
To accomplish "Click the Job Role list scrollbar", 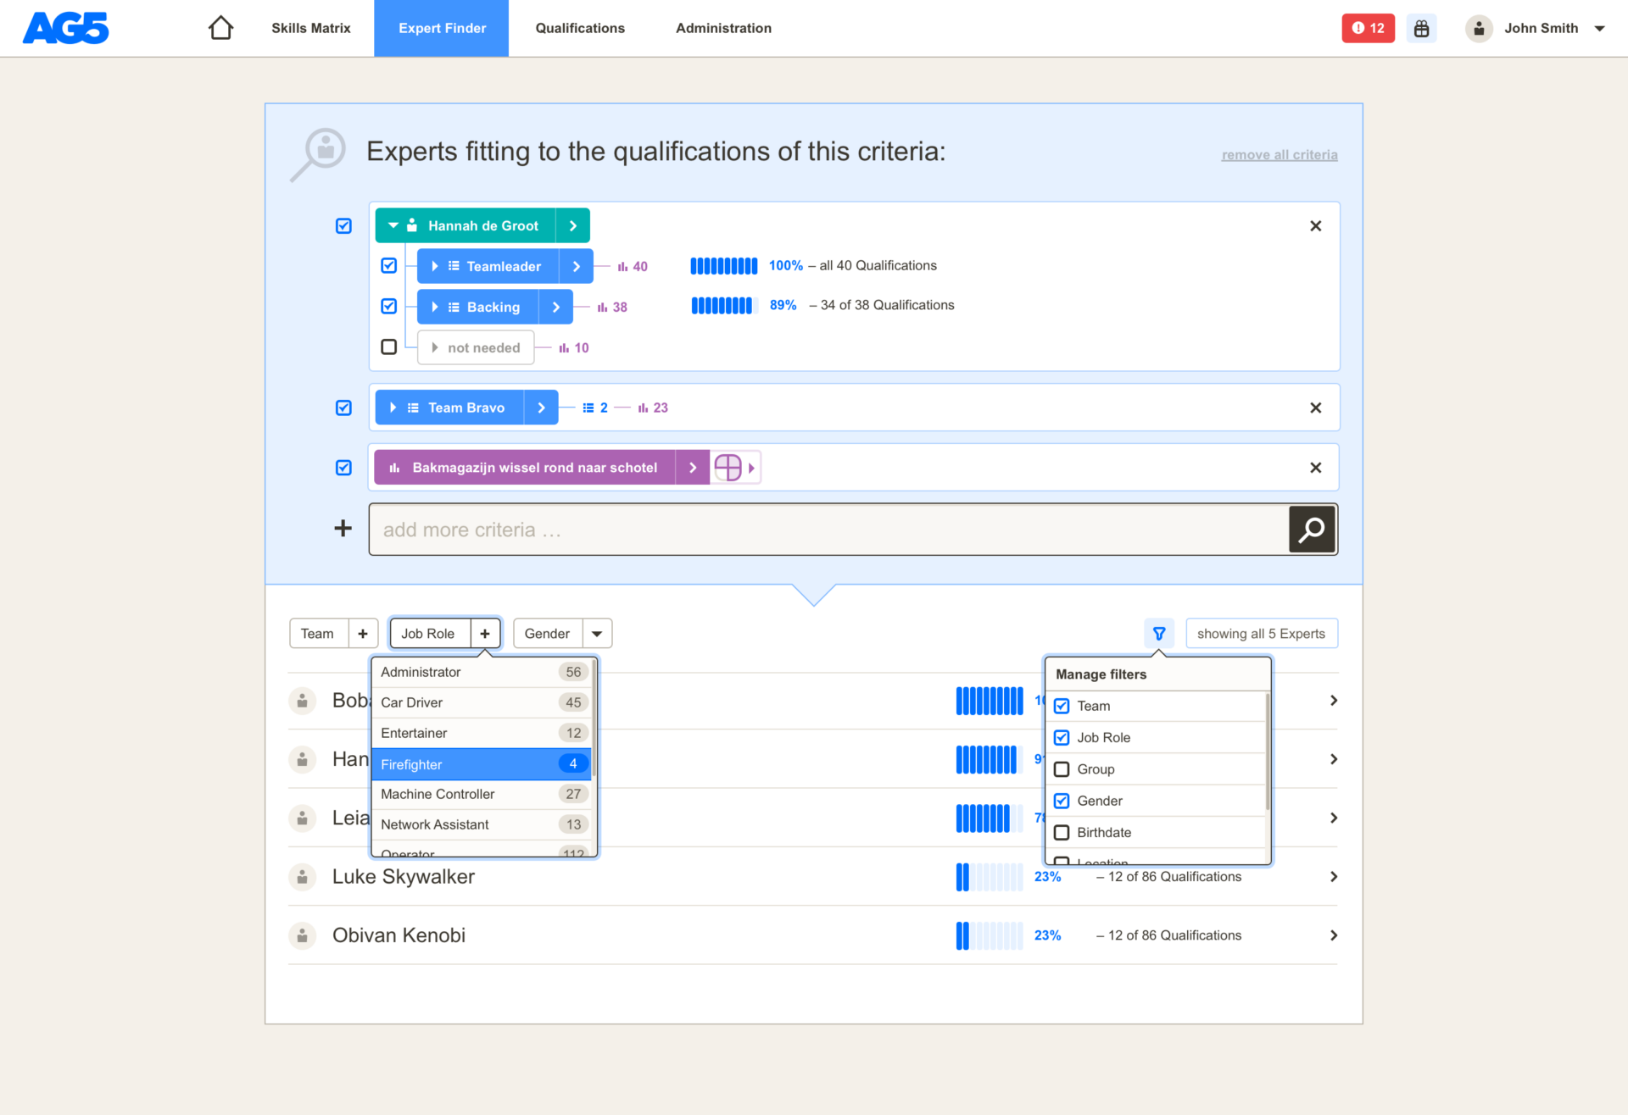I will (x=594, y=718).
